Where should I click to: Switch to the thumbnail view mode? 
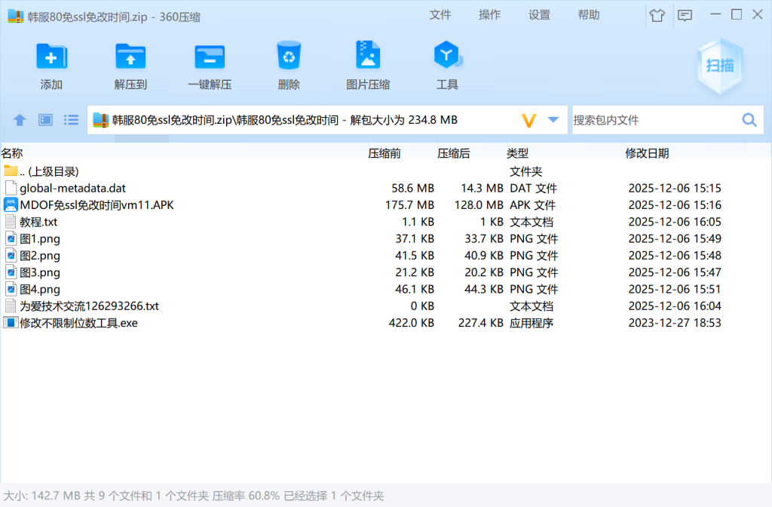pos(45,120)
